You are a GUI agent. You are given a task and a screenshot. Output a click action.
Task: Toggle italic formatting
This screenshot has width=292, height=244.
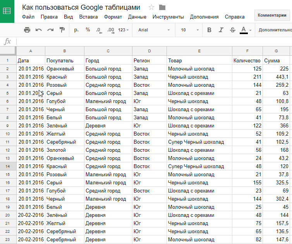pos(221,30)
